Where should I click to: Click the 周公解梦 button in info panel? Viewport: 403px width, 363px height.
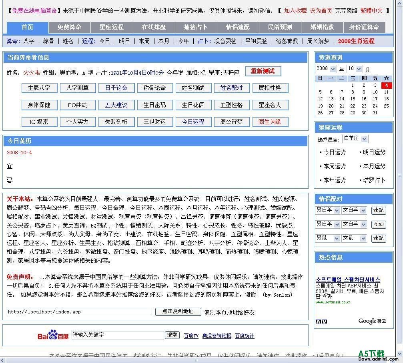point(232,122)
